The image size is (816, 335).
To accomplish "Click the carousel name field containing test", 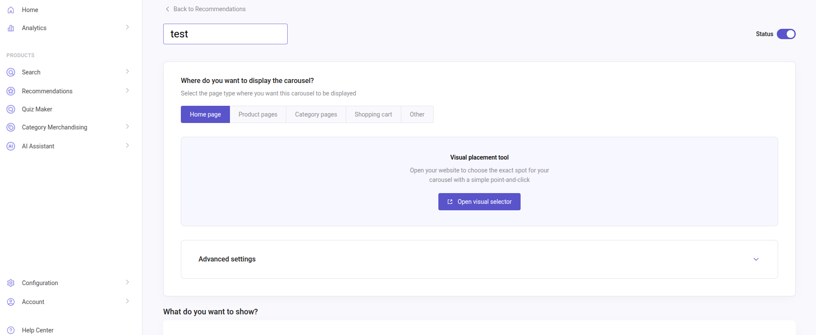I will [225, 34].
